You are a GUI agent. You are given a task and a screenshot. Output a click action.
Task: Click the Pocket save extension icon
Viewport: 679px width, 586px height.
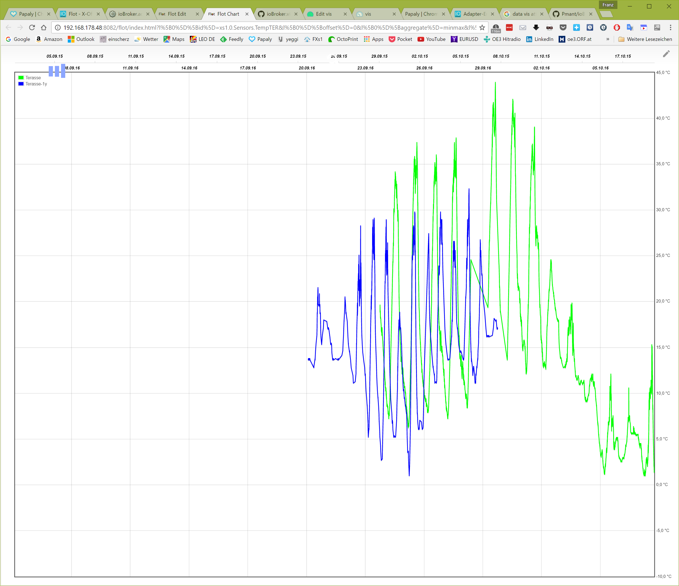[563, 27]
